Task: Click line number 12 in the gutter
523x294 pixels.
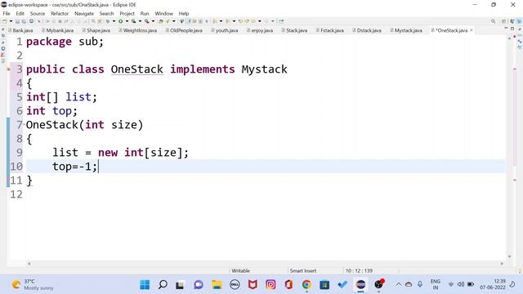Action: [x=16, y=194]
